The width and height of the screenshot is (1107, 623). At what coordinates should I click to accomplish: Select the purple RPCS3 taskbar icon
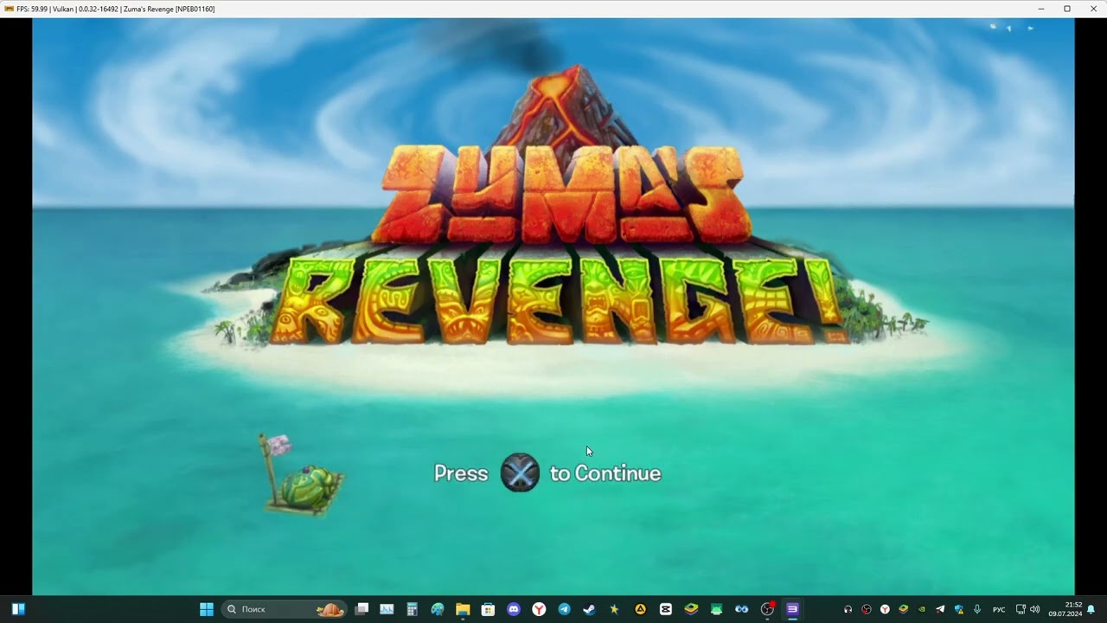pyautogui.click(x=792, y=609)
